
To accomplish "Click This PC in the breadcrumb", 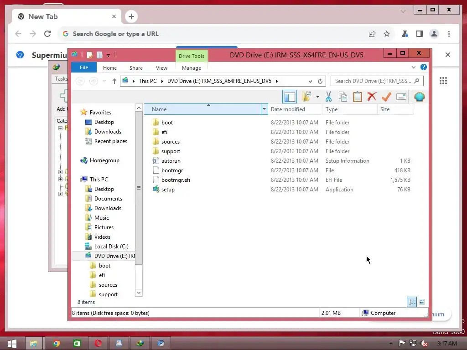I will [147, 81].
